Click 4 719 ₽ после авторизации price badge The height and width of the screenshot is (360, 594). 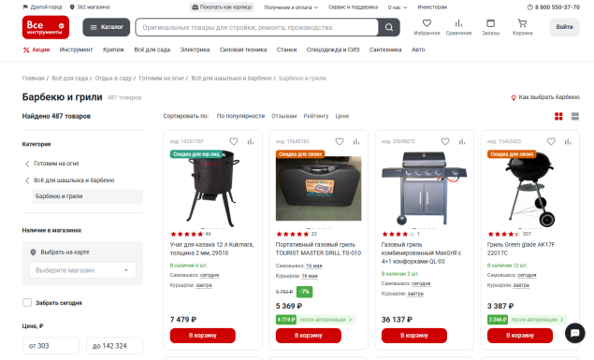tap(315, 320)
